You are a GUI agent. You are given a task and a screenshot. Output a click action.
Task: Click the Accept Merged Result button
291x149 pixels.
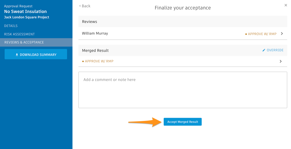click(183, 122)
